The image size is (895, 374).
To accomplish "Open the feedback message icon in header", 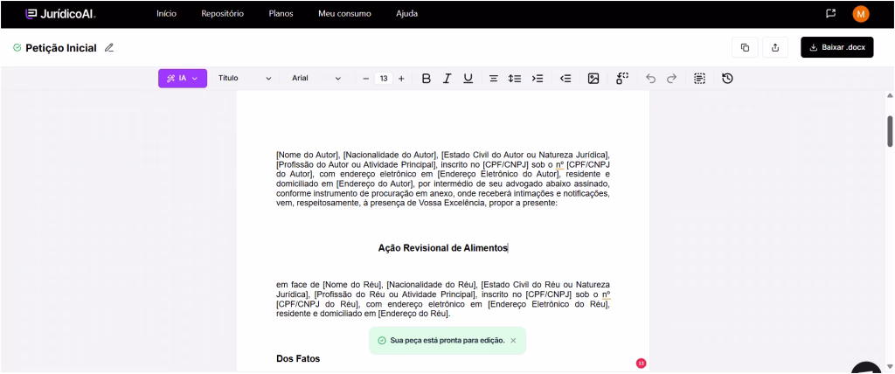I will click(x=830, y=14).
